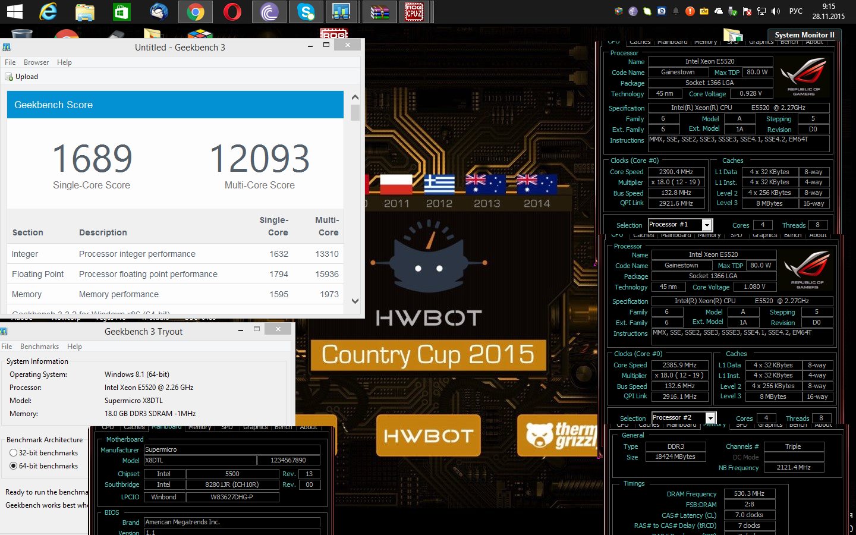Open the Help menu in Geekbench 3

click(x=64, y=62)
